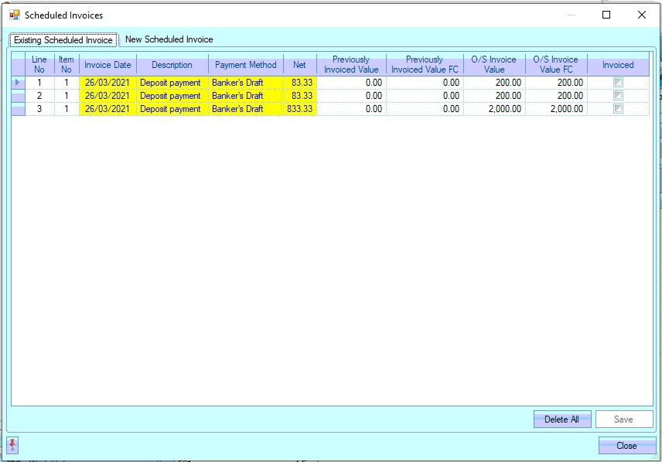Click the Scheduled Invoices window title icon
The height and width of the screenshot is (462, 662).
coord(14,15)
